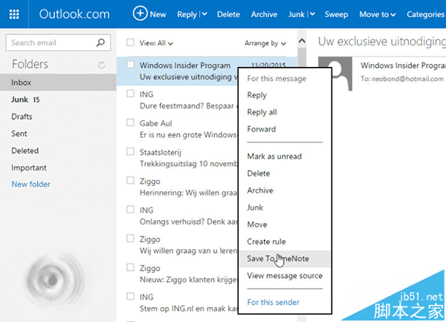Click the Outlook.com logo link
The height and width of the screenshot is (322, 446).
pyautogui.click(x=74, y=14)
